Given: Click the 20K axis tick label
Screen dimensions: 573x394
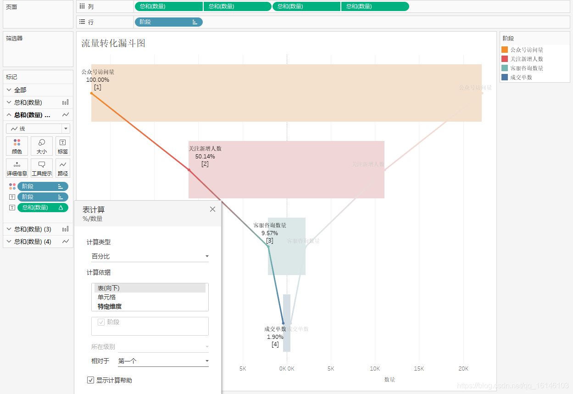Looking at the screenshot, I should pyautogui.click(x=463, y=368).
